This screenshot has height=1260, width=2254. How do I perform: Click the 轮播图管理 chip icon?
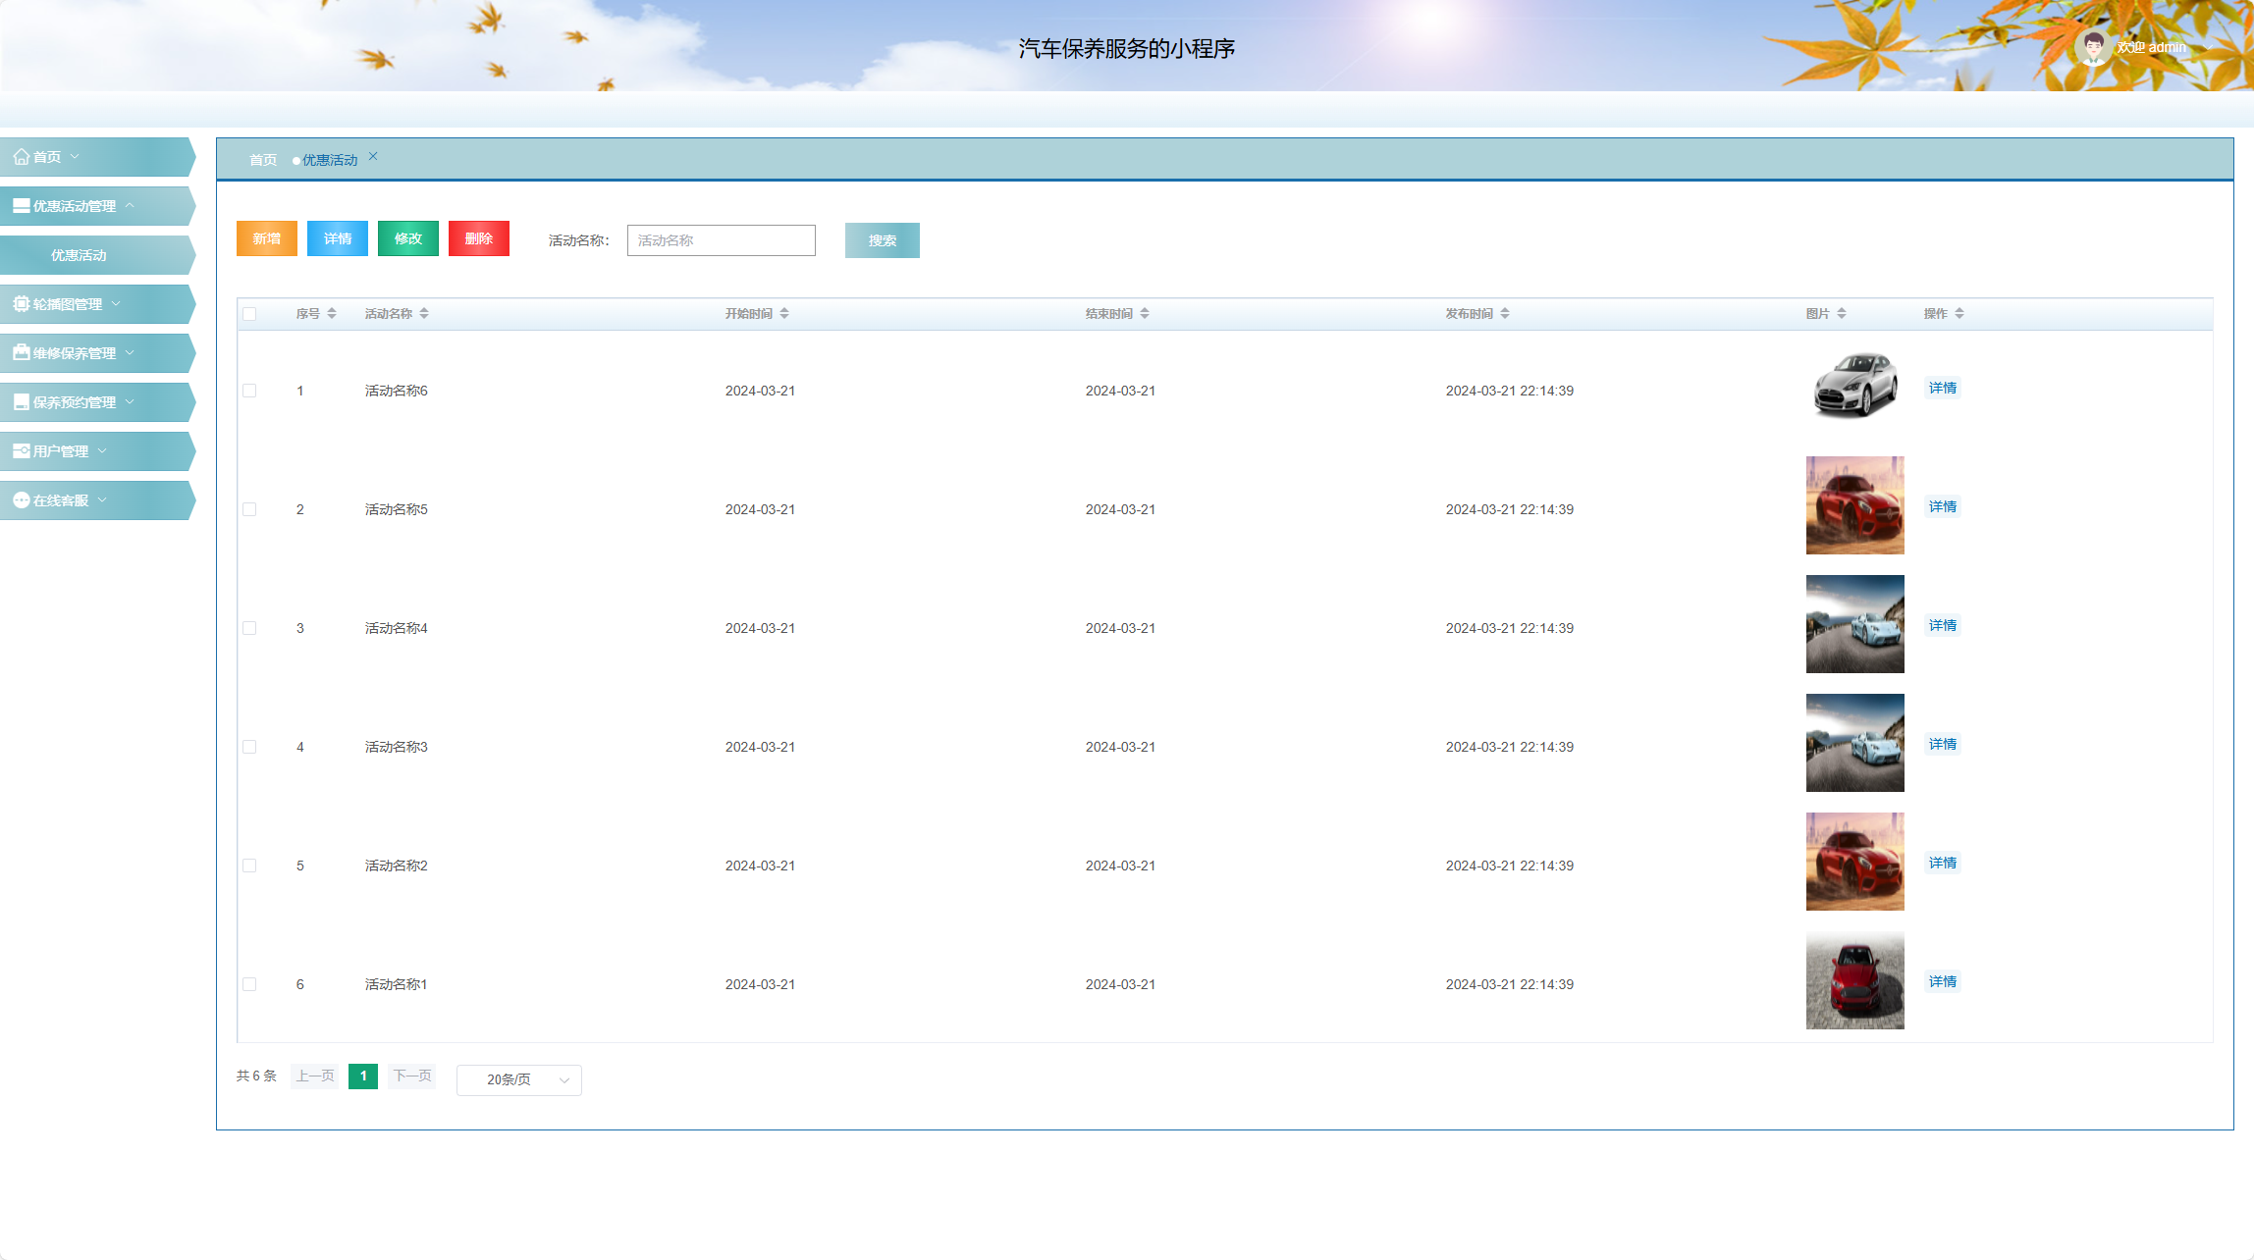point(21,304)
